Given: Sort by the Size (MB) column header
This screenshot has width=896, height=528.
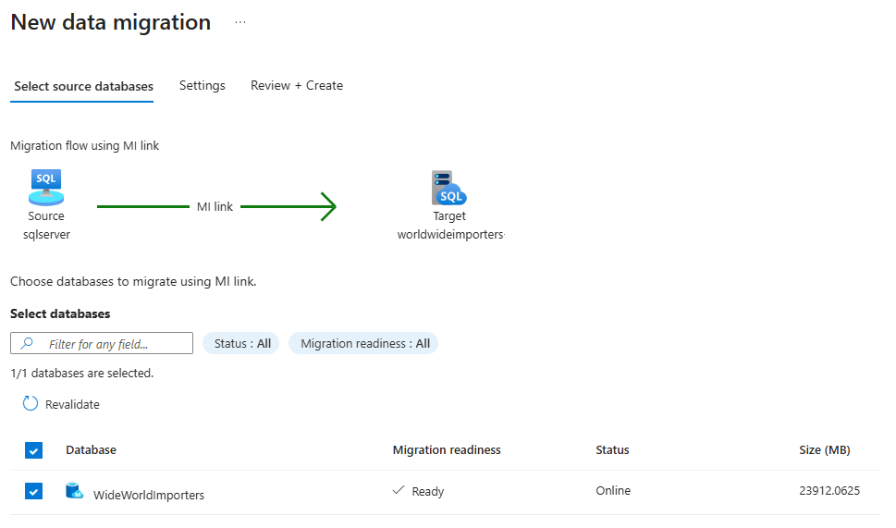Looking at the screenshot, I should click(824, 450).
